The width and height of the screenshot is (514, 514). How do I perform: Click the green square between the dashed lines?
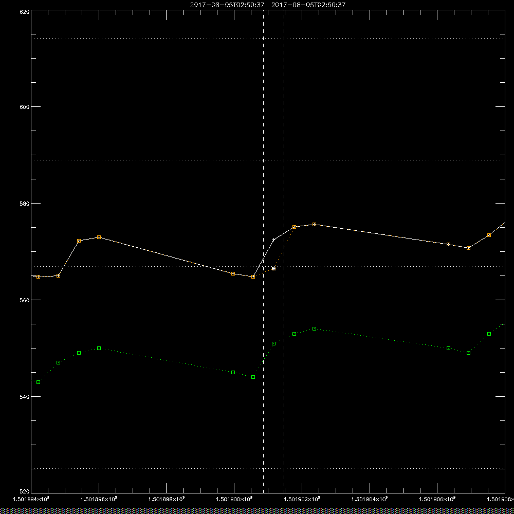[x=274, y=343]
